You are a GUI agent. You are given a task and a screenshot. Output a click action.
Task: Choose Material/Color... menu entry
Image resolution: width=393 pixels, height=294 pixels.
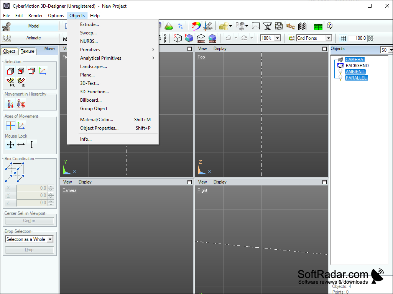tap(113, 120)
